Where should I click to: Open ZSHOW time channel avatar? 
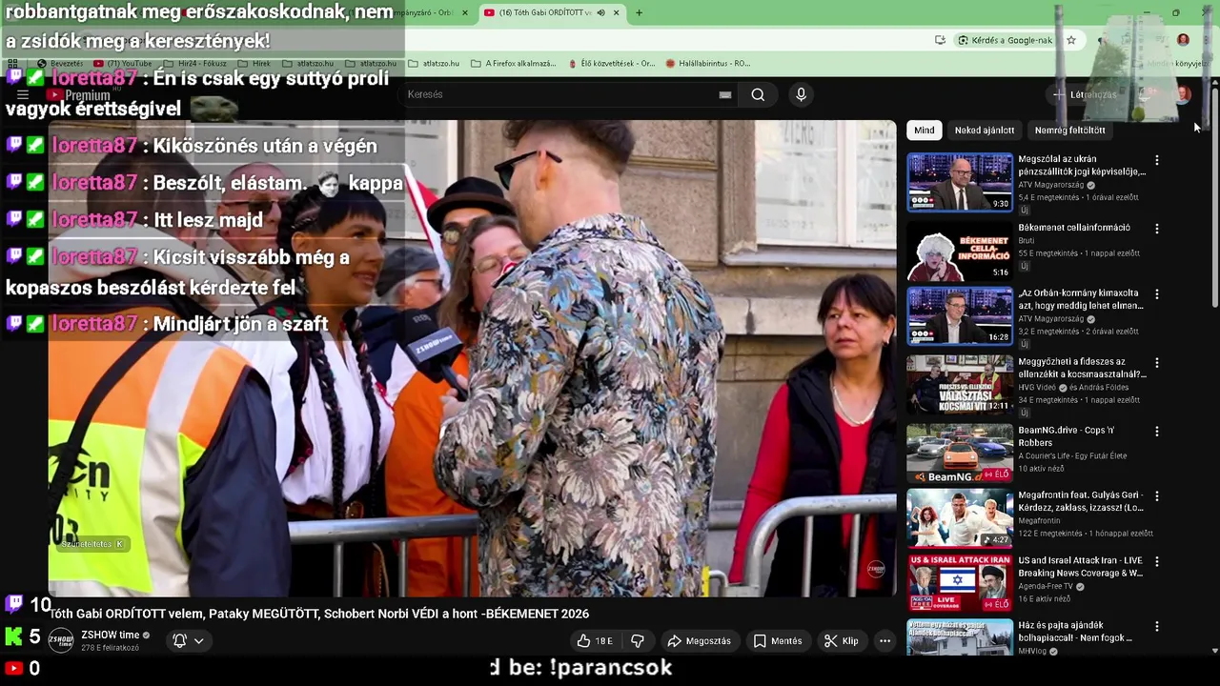61,640
